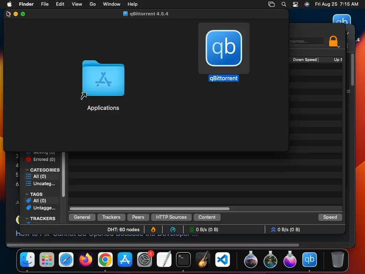The width and height of the screenshot is (365, 274).
Task: Click DHT: 60 nodes status text
Action: [x=123, y=229]
